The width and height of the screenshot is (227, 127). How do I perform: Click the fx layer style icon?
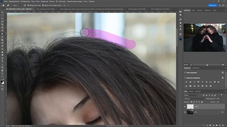click(x=207, y=126)
